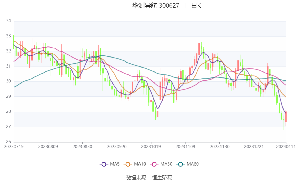
Task: Click the y-axis value 26
Action: tap(8, 142)
